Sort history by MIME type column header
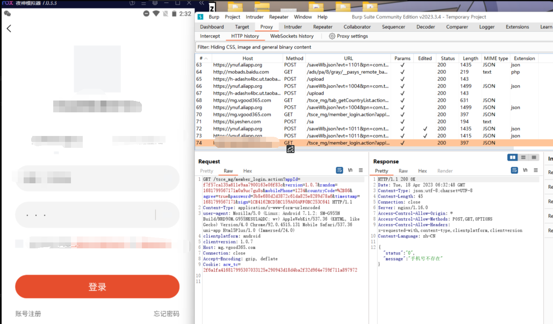The width and height of the screenshot is (553, 324). [x=496, y=58]
